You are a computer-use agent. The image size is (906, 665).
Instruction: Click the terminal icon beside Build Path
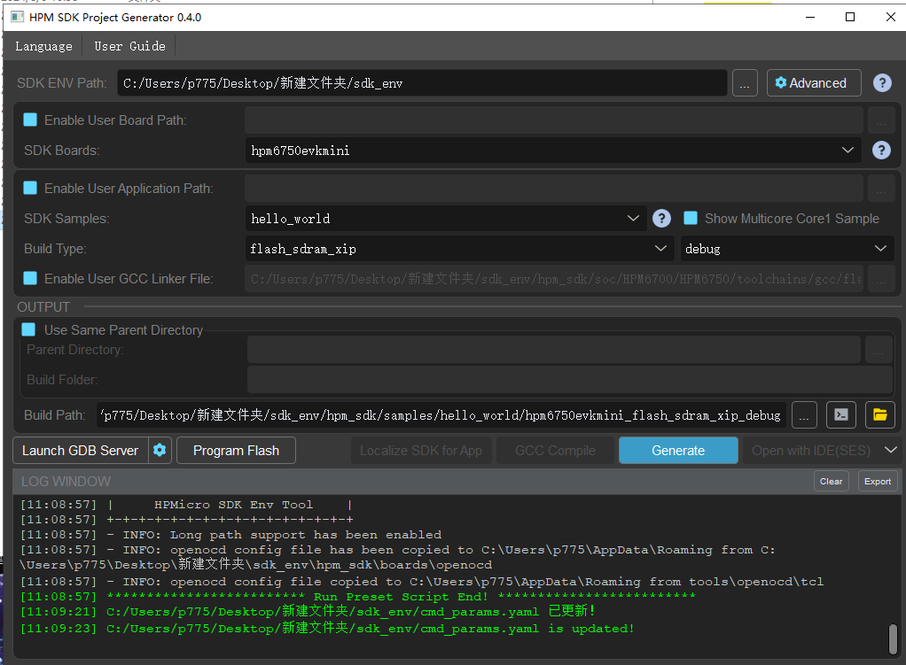click(x=840, y=414)
